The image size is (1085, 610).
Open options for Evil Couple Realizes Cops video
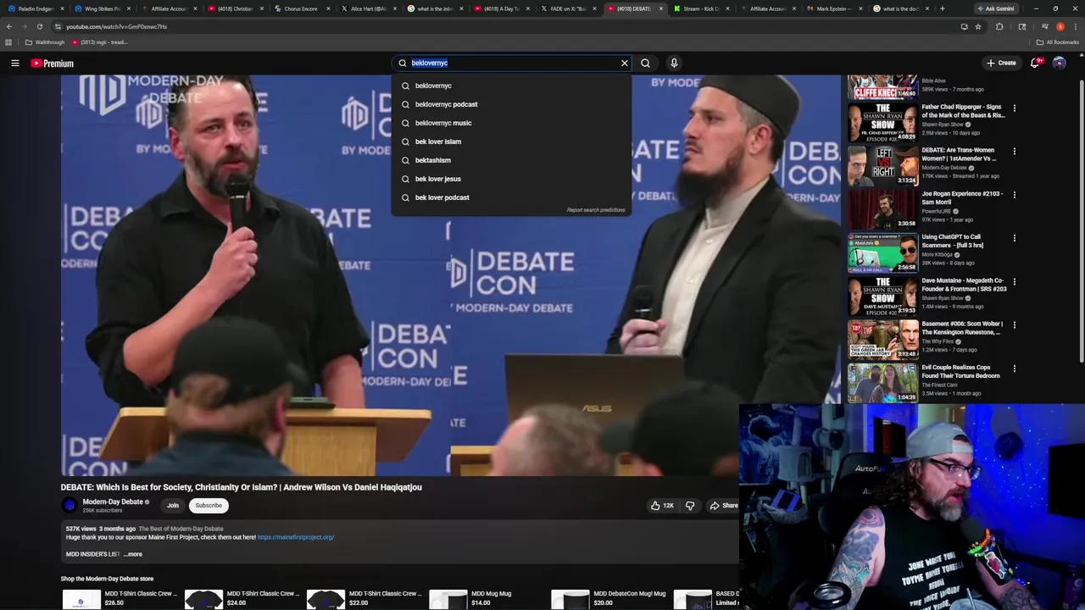[x=1014, y=369]
